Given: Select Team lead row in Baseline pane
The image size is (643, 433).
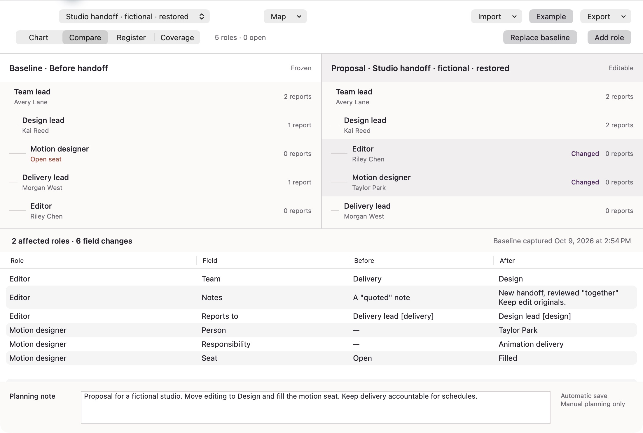Looking at the screenshot, I should (160, 96).
